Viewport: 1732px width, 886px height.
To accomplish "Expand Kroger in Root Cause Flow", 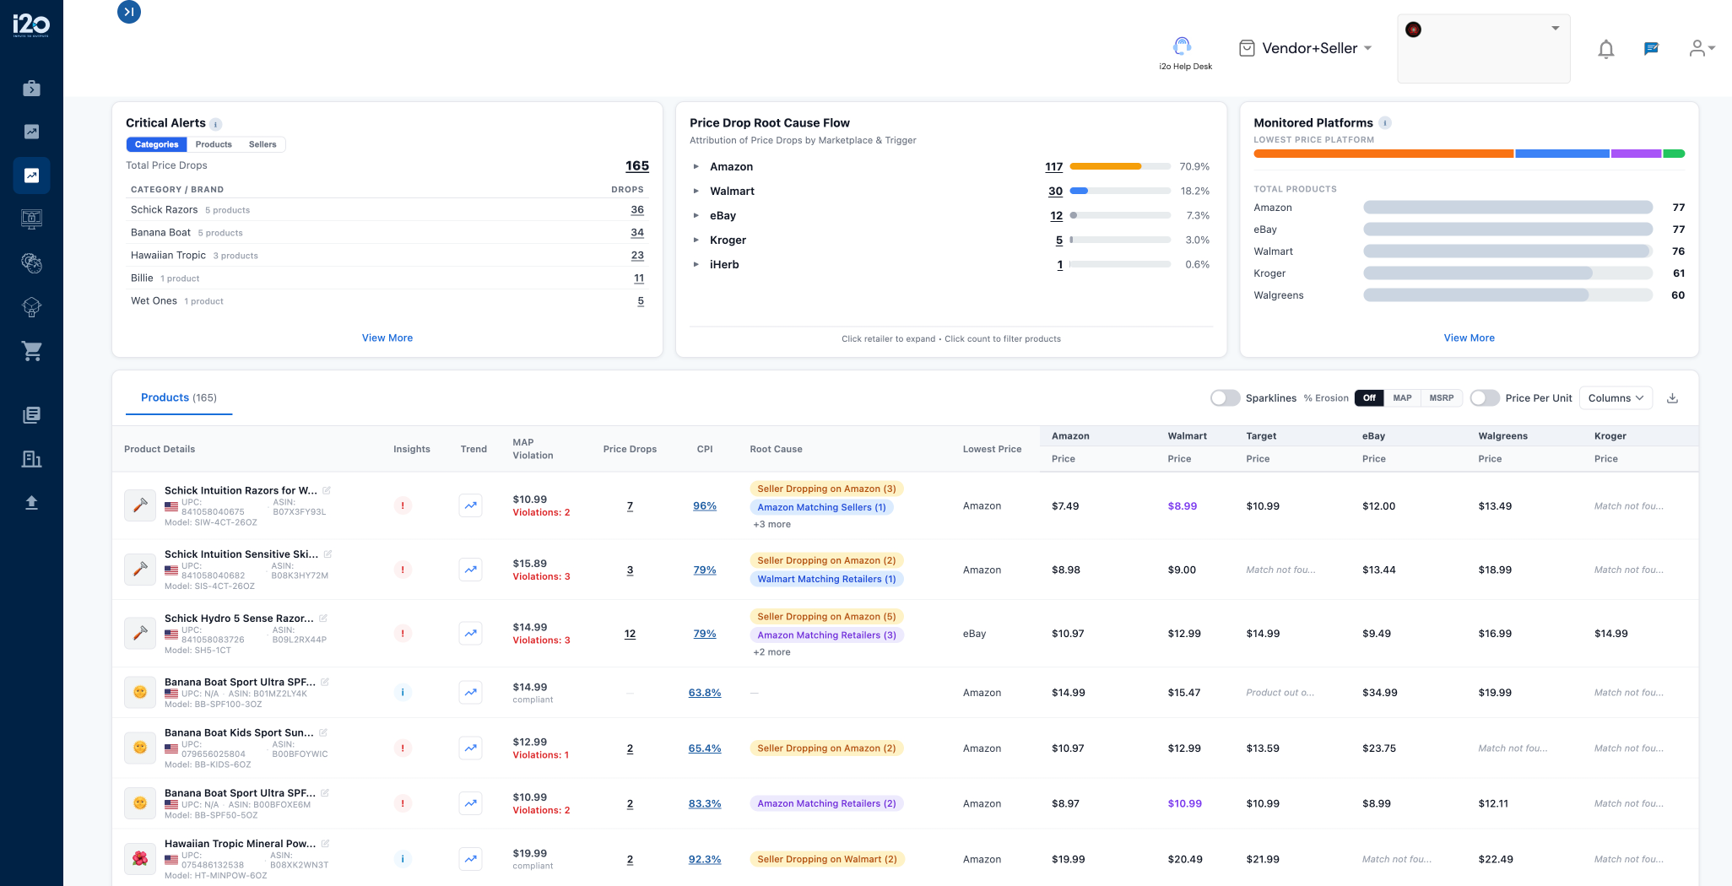I will (x=696, y=240).
